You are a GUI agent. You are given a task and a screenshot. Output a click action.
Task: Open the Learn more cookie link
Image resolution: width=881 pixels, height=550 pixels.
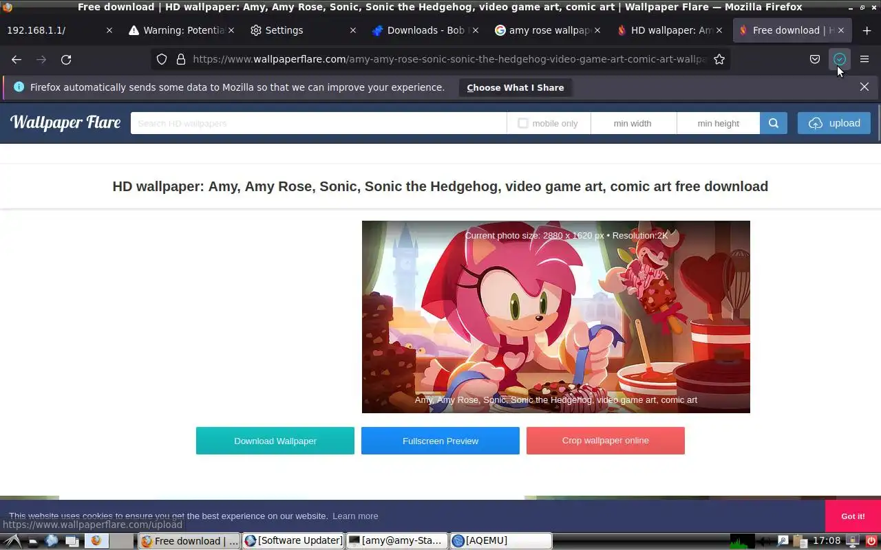(x=355, y=516)
